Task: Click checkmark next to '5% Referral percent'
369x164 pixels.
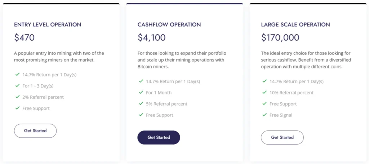Action: 141,104
